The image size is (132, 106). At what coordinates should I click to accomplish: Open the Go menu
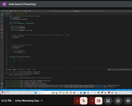(19, 11)
